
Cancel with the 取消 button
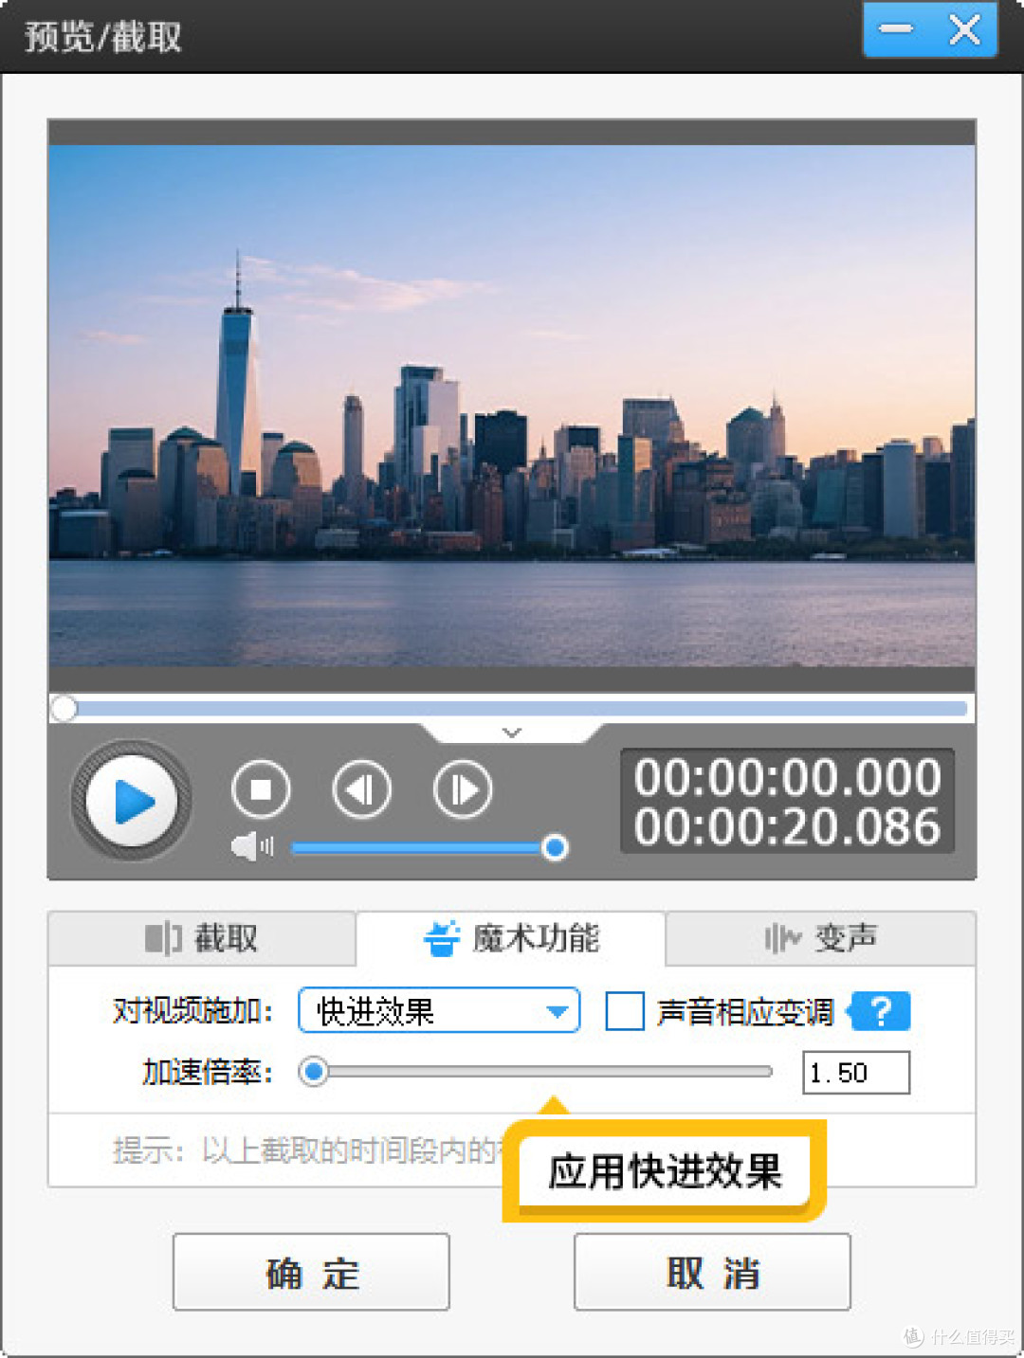click(712, 1273)
